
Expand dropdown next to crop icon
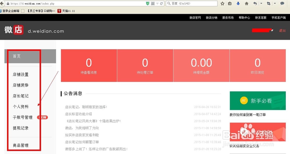click(275, 3)
